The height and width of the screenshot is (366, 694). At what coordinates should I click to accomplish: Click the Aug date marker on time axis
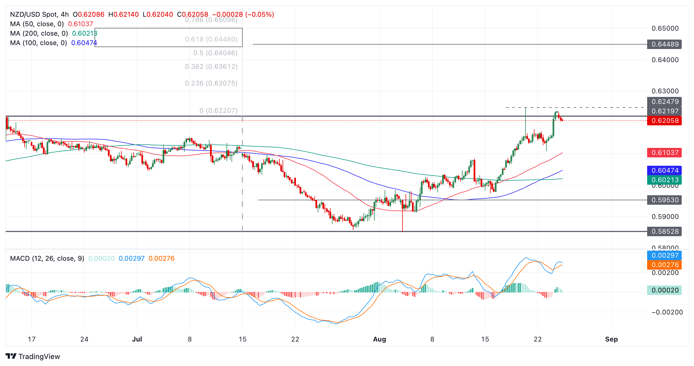379,339
